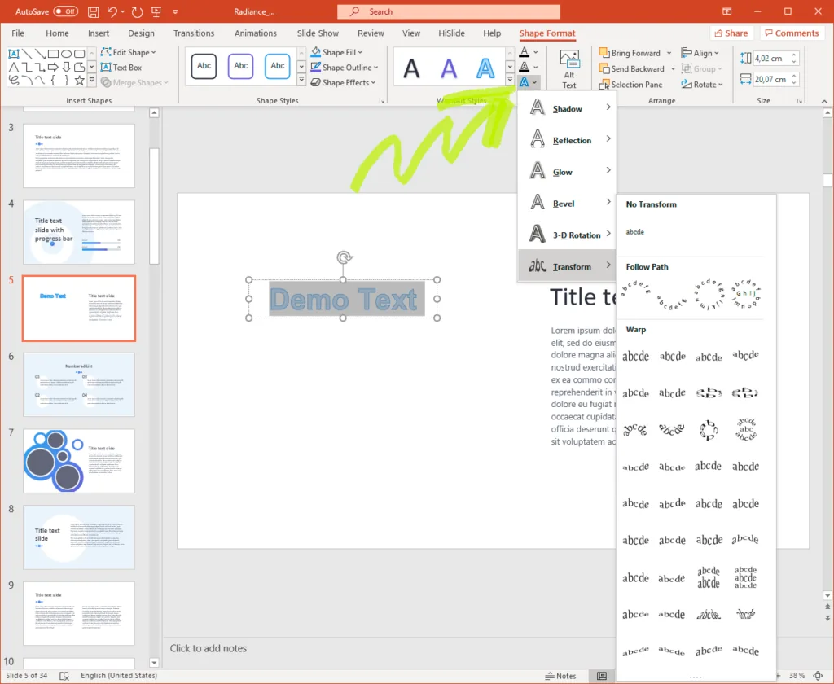This screenshot has height=684, width=834.
Task: Open the Reflection submenu
Action: (567, 140)
